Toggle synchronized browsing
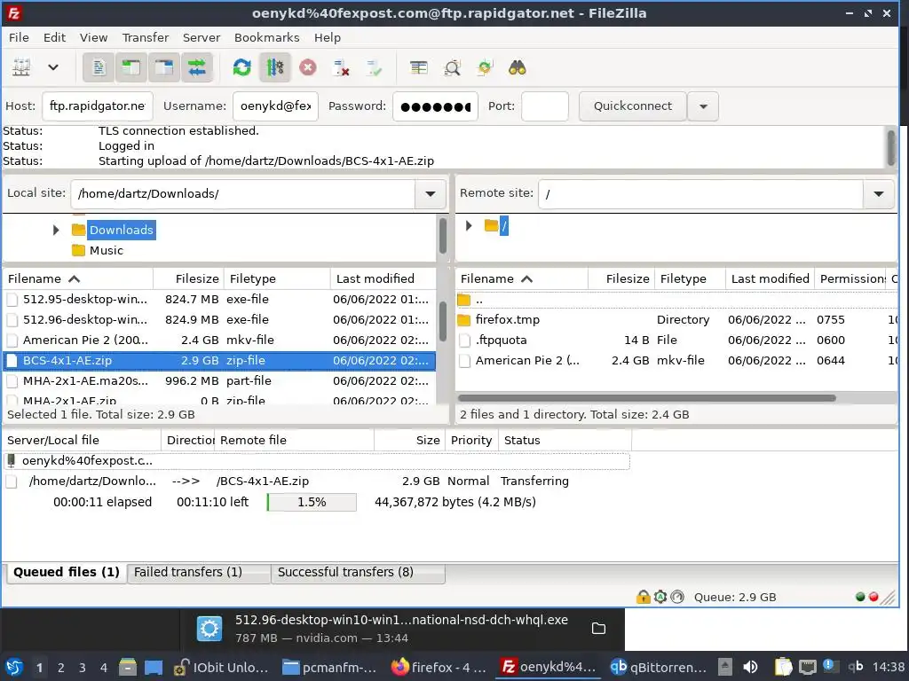This screenshot has width=909, height=681. point(485,67)
